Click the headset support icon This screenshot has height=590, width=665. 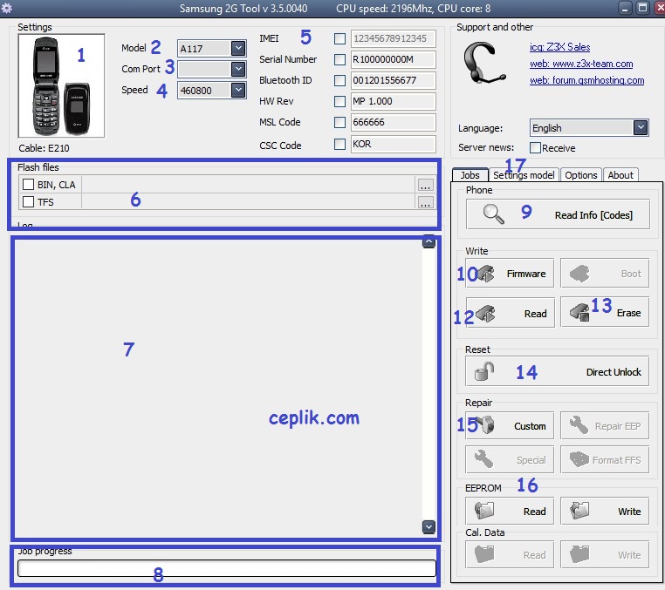tap(483, 64)
